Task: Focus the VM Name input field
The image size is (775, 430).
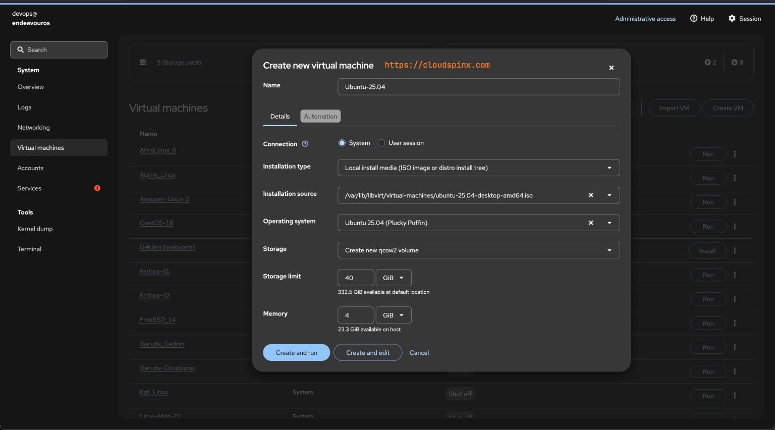Action: (x=478, y=87)
